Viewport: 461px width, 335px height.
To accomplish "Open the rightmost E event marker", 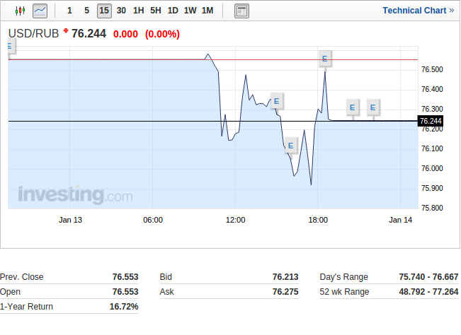I will click(x=373, y=107).
